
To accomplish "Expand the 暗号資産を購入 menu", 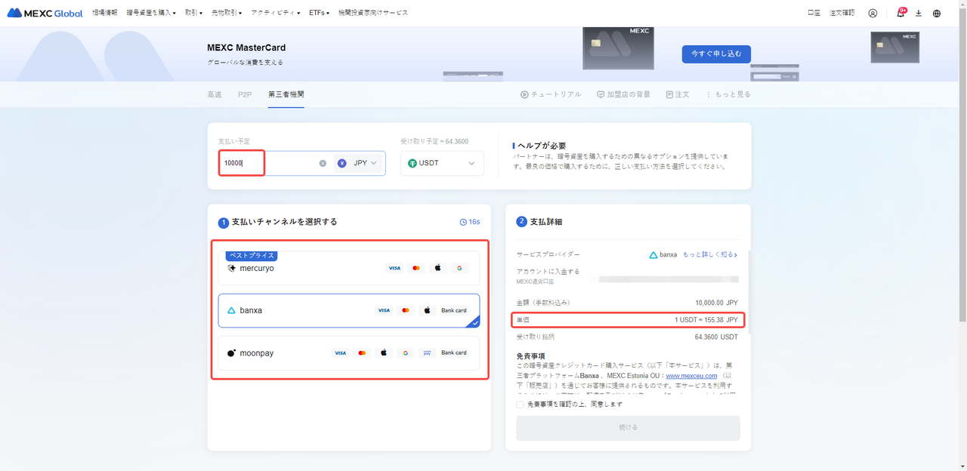I will [x=151, y=13].
